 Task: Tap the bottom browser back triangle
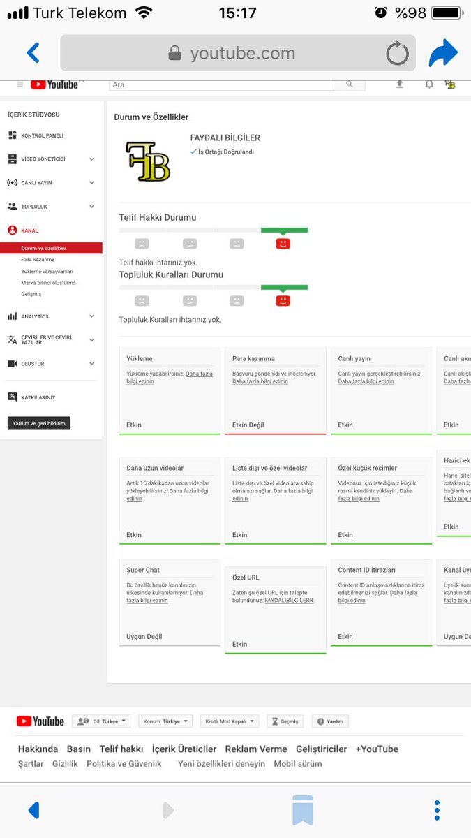[x=33, y=810]
